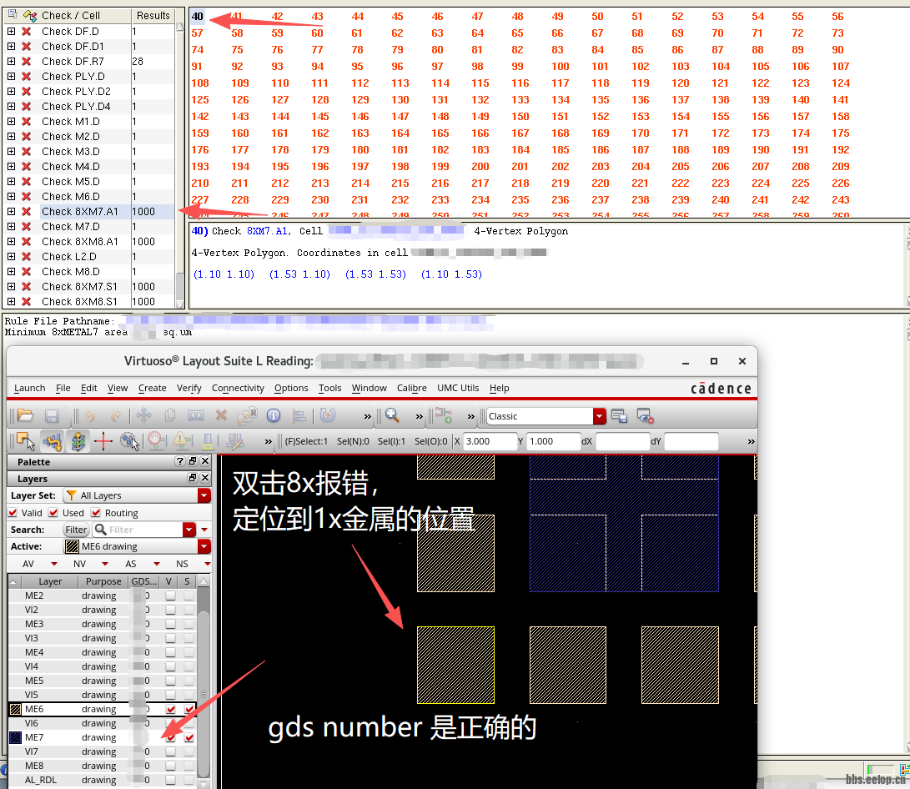This screenshot has width=910, height=789.
Task: Open the Classic workspace dropdown
Action: (x=600, y=416)
